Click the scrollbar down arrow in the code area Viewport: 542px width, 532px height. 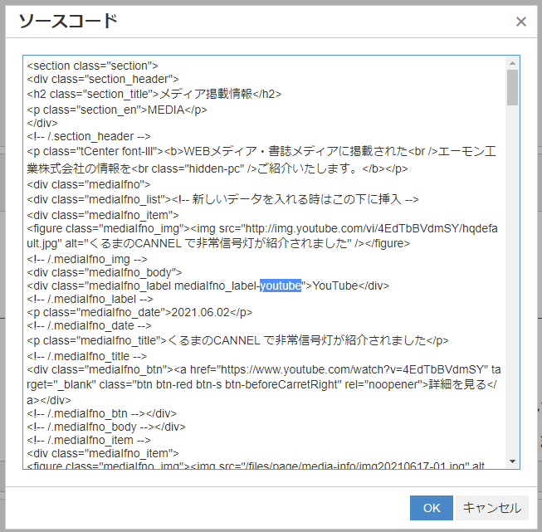(x=513, y=461)
